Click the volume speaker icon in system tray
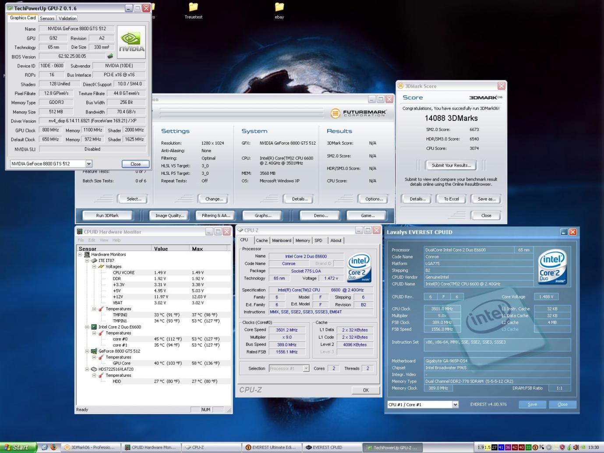Image resolution: width=604 pixels, height=453 pixels. [576, 447]
